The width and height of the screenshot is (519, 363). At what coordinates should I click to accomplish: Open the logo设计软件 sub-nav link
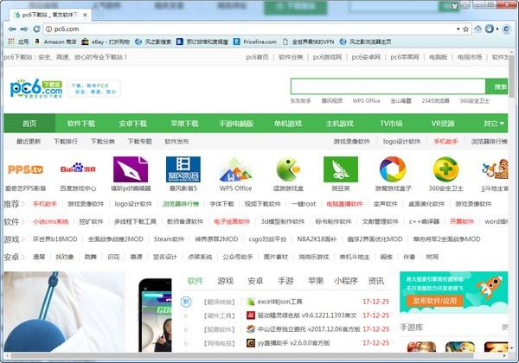401,142
